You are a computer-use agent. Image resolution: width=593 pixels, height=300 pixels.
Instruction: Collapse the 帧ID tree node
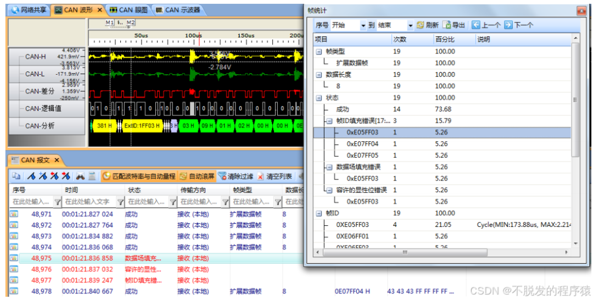[x=319, y=213]
